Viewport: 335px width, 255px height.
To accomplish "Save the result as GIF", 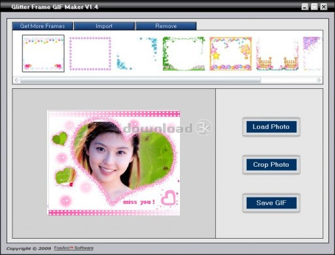I will pos(271,203).
